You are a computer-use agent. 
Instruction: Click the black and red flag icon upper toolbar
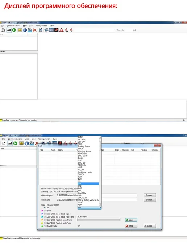click(56, 30)
